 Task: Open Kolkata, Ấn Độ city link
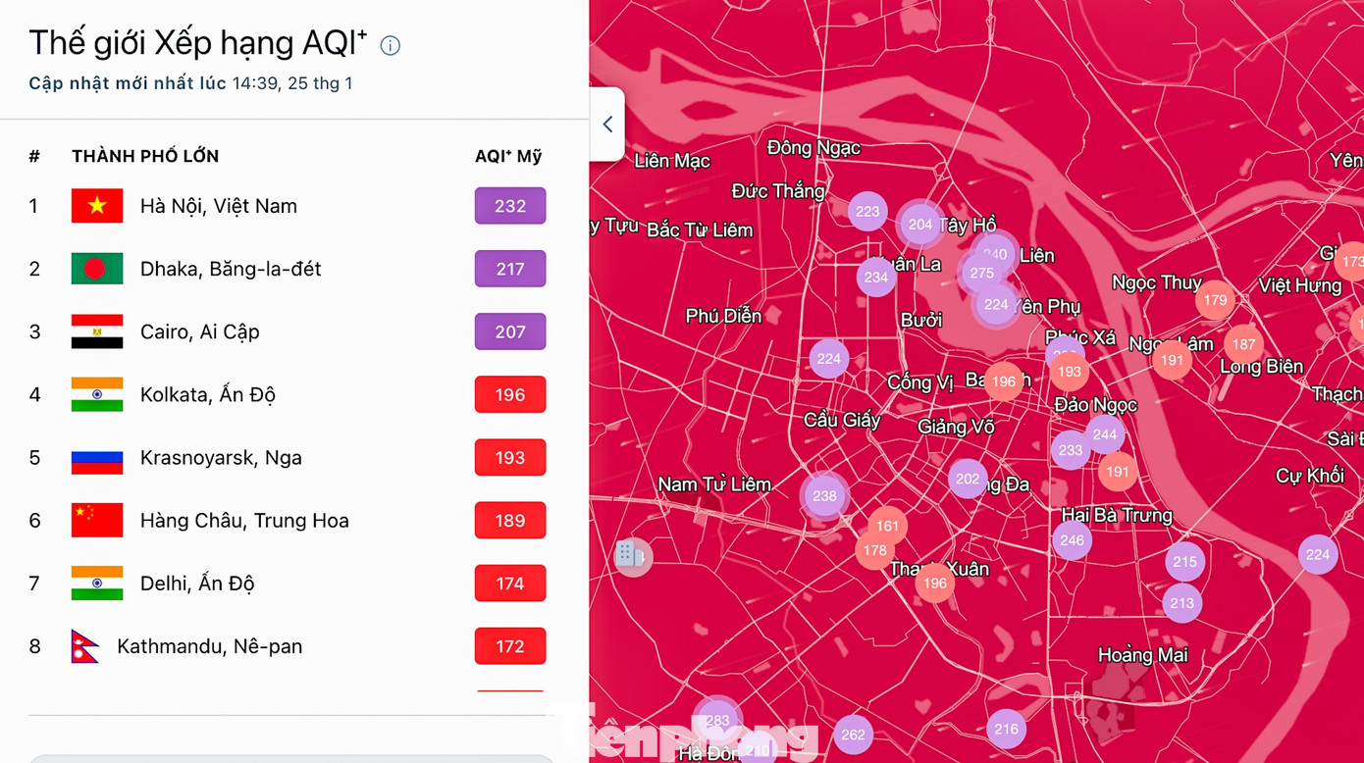click(207, 395)
